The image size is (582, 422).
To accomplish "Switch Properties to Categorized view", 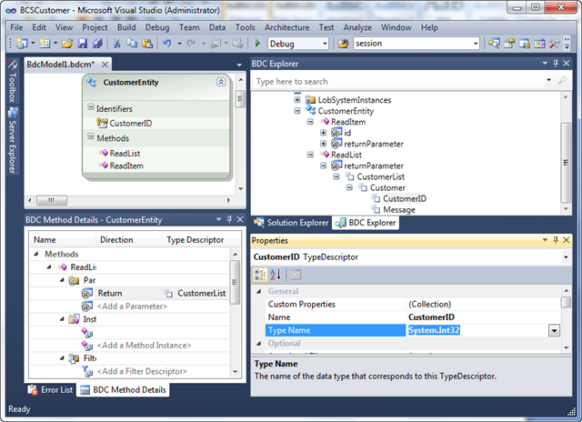I will (259, 275).
